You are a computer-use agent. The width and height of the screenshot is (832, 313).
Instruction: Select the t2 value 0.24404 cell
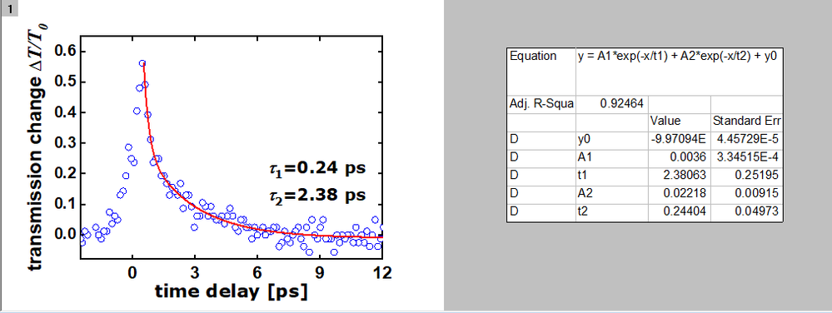pos(680,211)
